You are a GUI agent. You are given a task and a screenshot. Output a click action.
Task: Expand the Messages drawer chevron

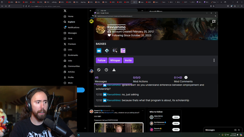(x=239, y=130)
